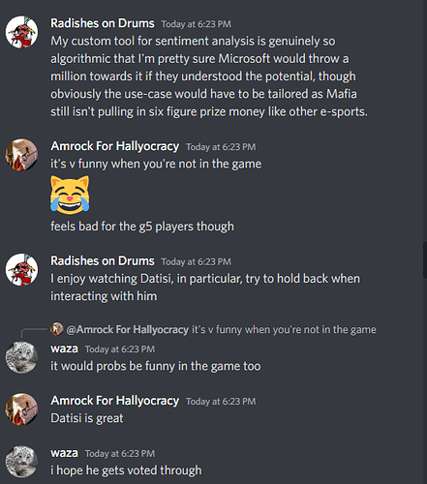Click second Radishes on Drums username
Screen dimensions: 427x484
103,260
